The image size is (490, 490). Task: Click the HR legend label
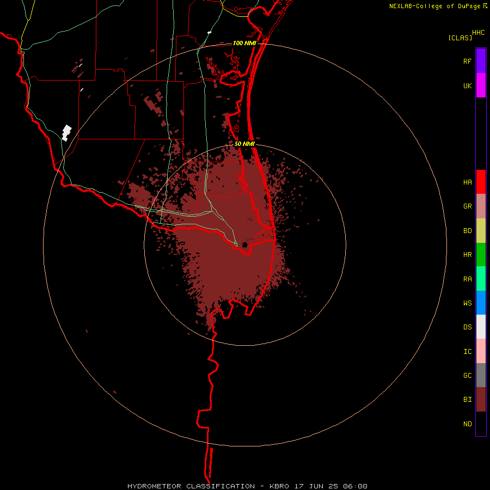(467, 255)
